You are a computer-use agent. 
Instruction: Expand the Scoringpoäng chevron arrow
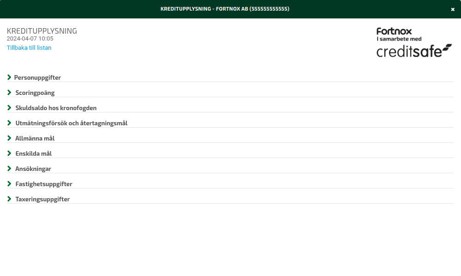[9, 93]
